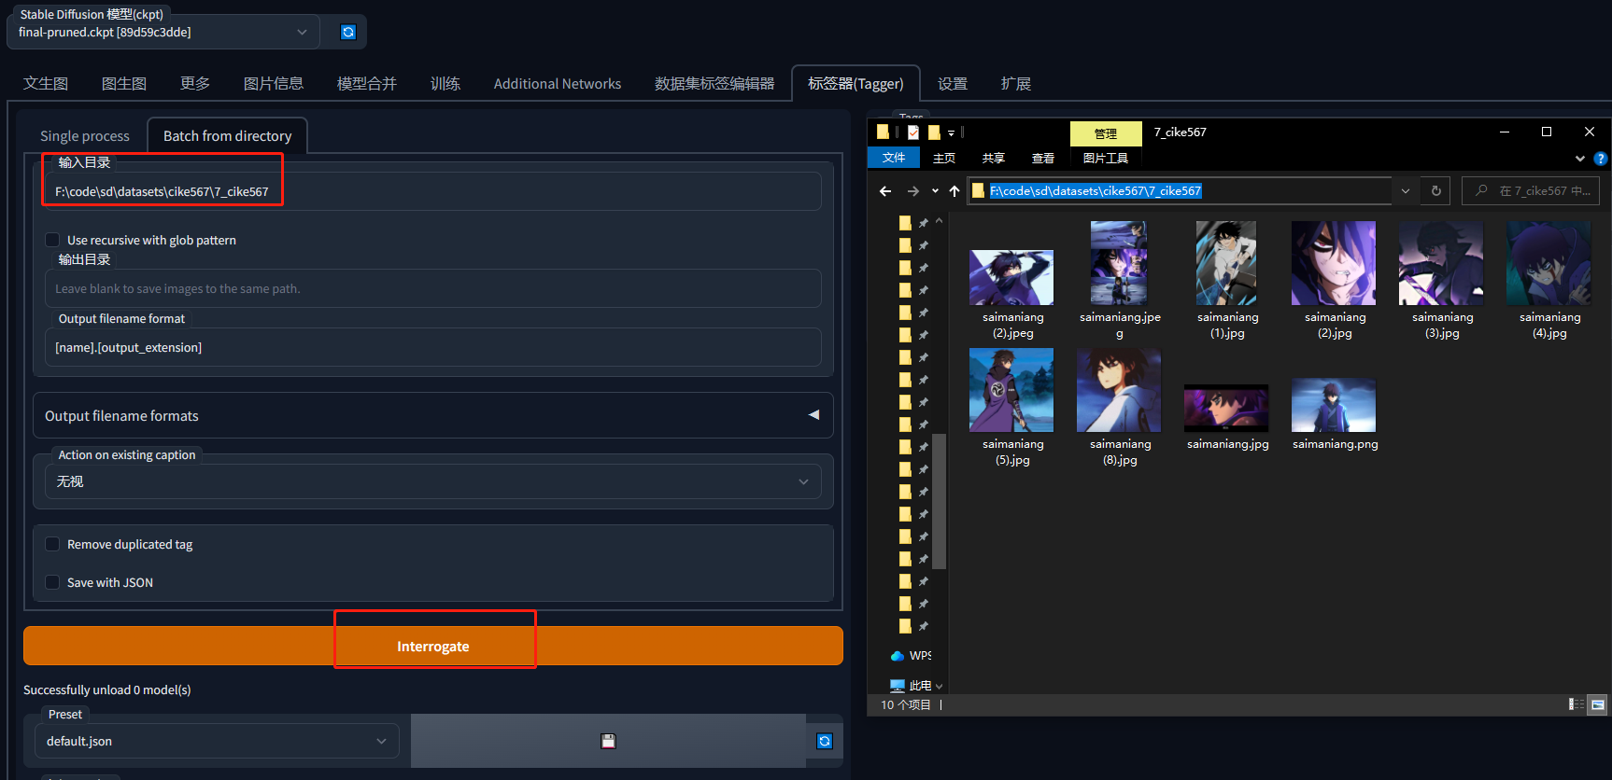Screen dimensions: 1612x780
Task: Click the 输出目录 output directory field
Action: coord(433,288)
